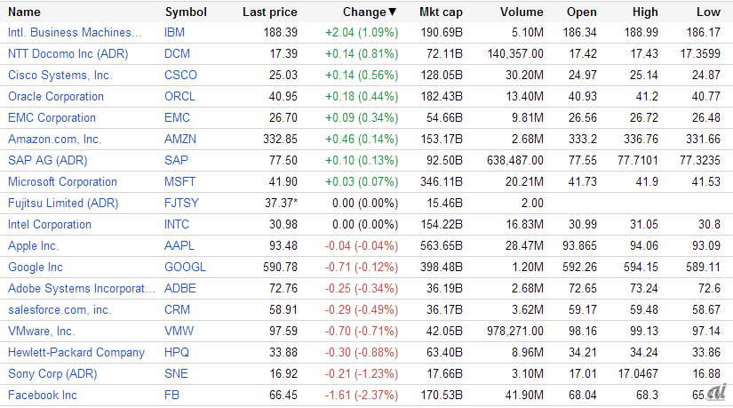Image resolution: width=733 pixels, height=408 pixels.
Task: Click the Name column header
Action: pos(24,12)
